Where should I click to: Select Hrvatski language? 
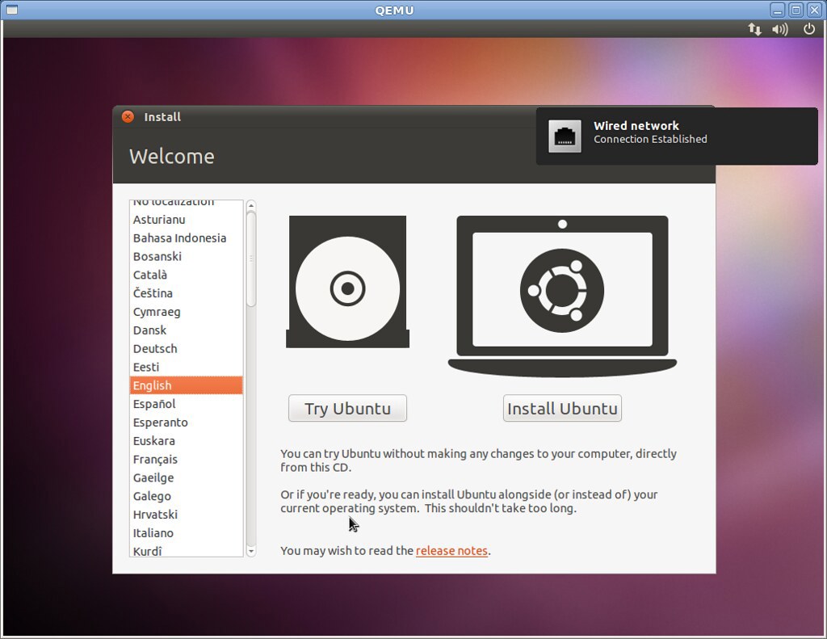click(187, 515)
